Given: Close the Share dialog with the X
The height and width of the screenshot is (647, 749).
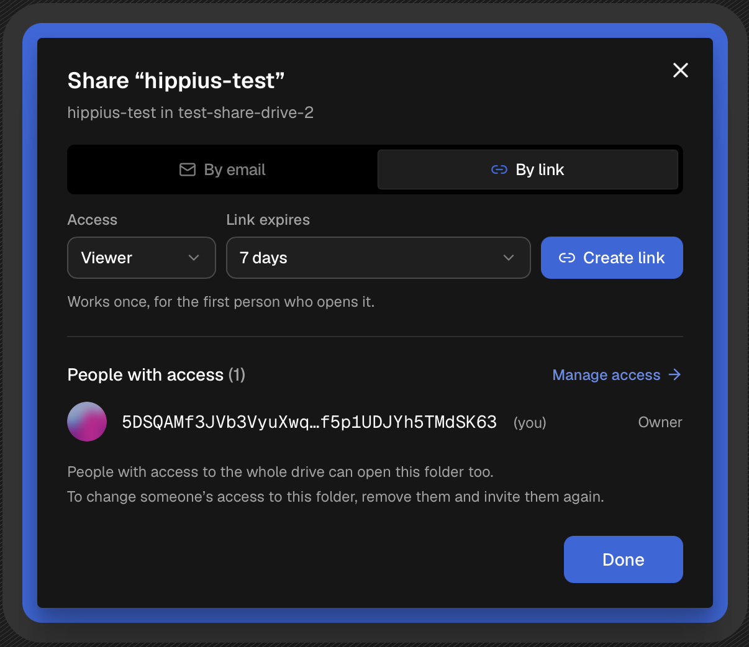Looking at the screenshot, I should pyautogui.click(x=681, y=70).
